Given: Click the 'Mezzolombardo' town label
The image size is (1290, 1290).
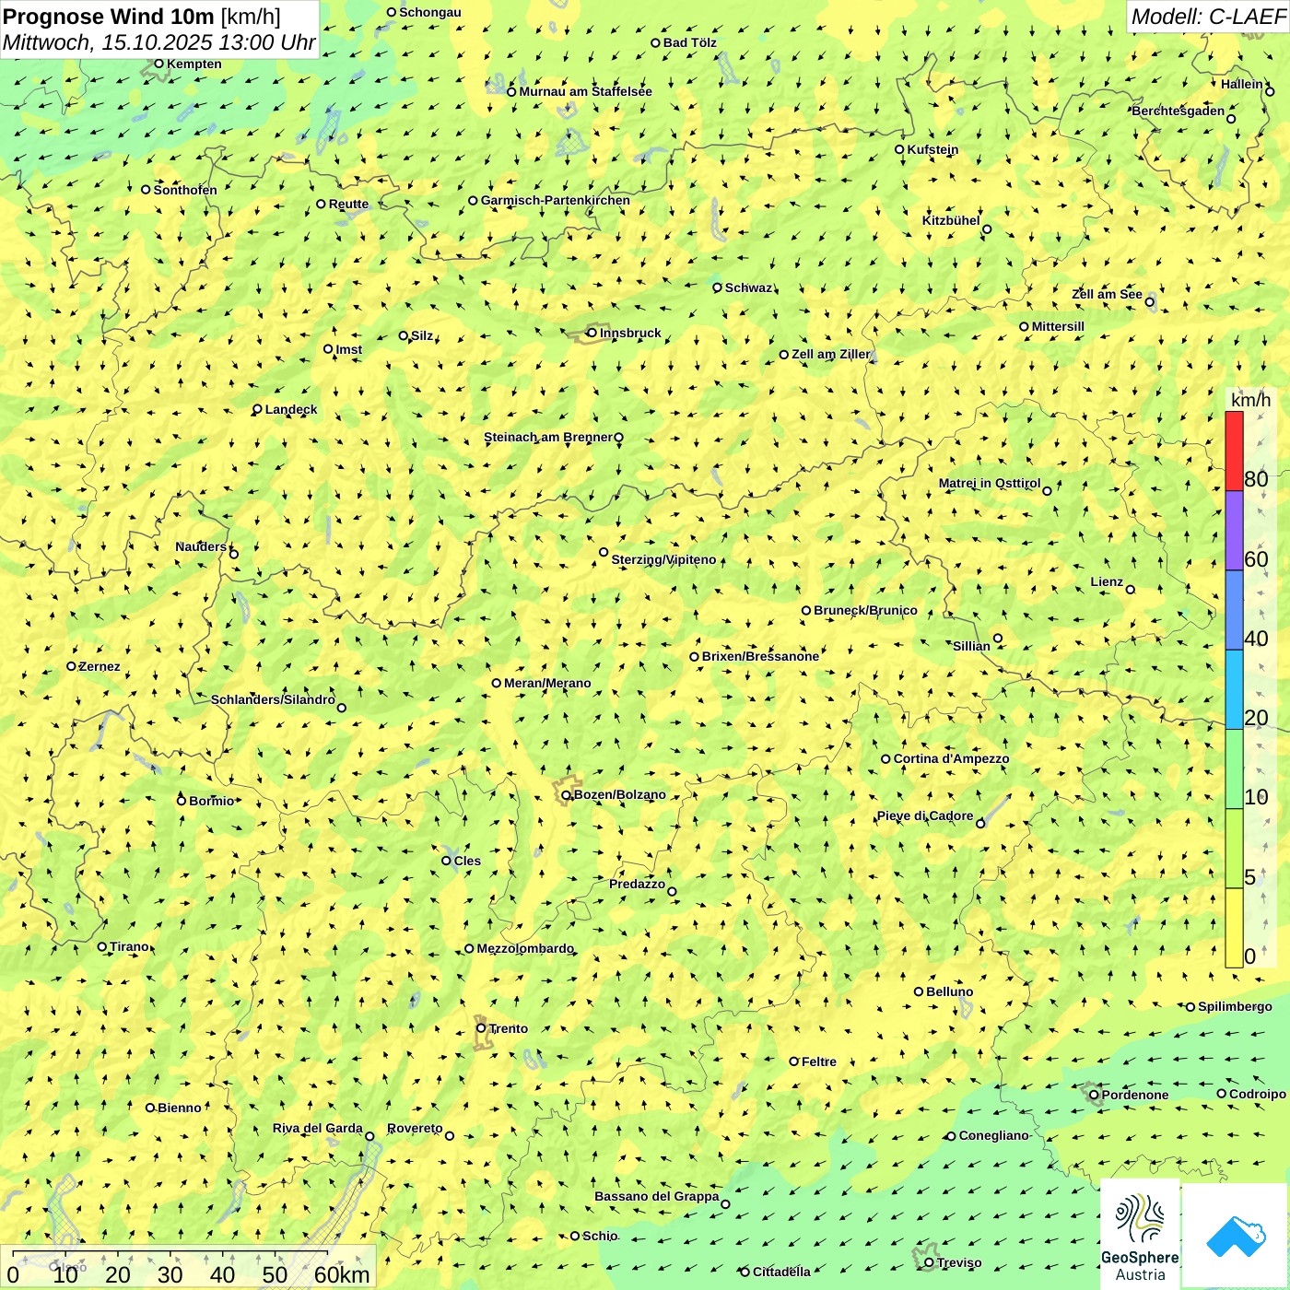Looking at the screenshot, I should click(x=525, y=948).
